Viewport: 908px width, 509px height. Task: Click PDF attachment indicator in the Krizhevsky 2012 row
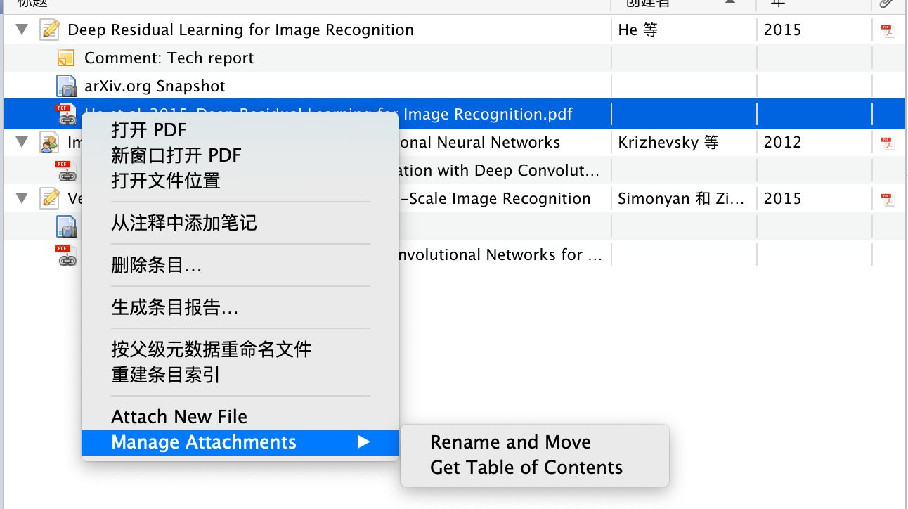(x=888, y=143)
